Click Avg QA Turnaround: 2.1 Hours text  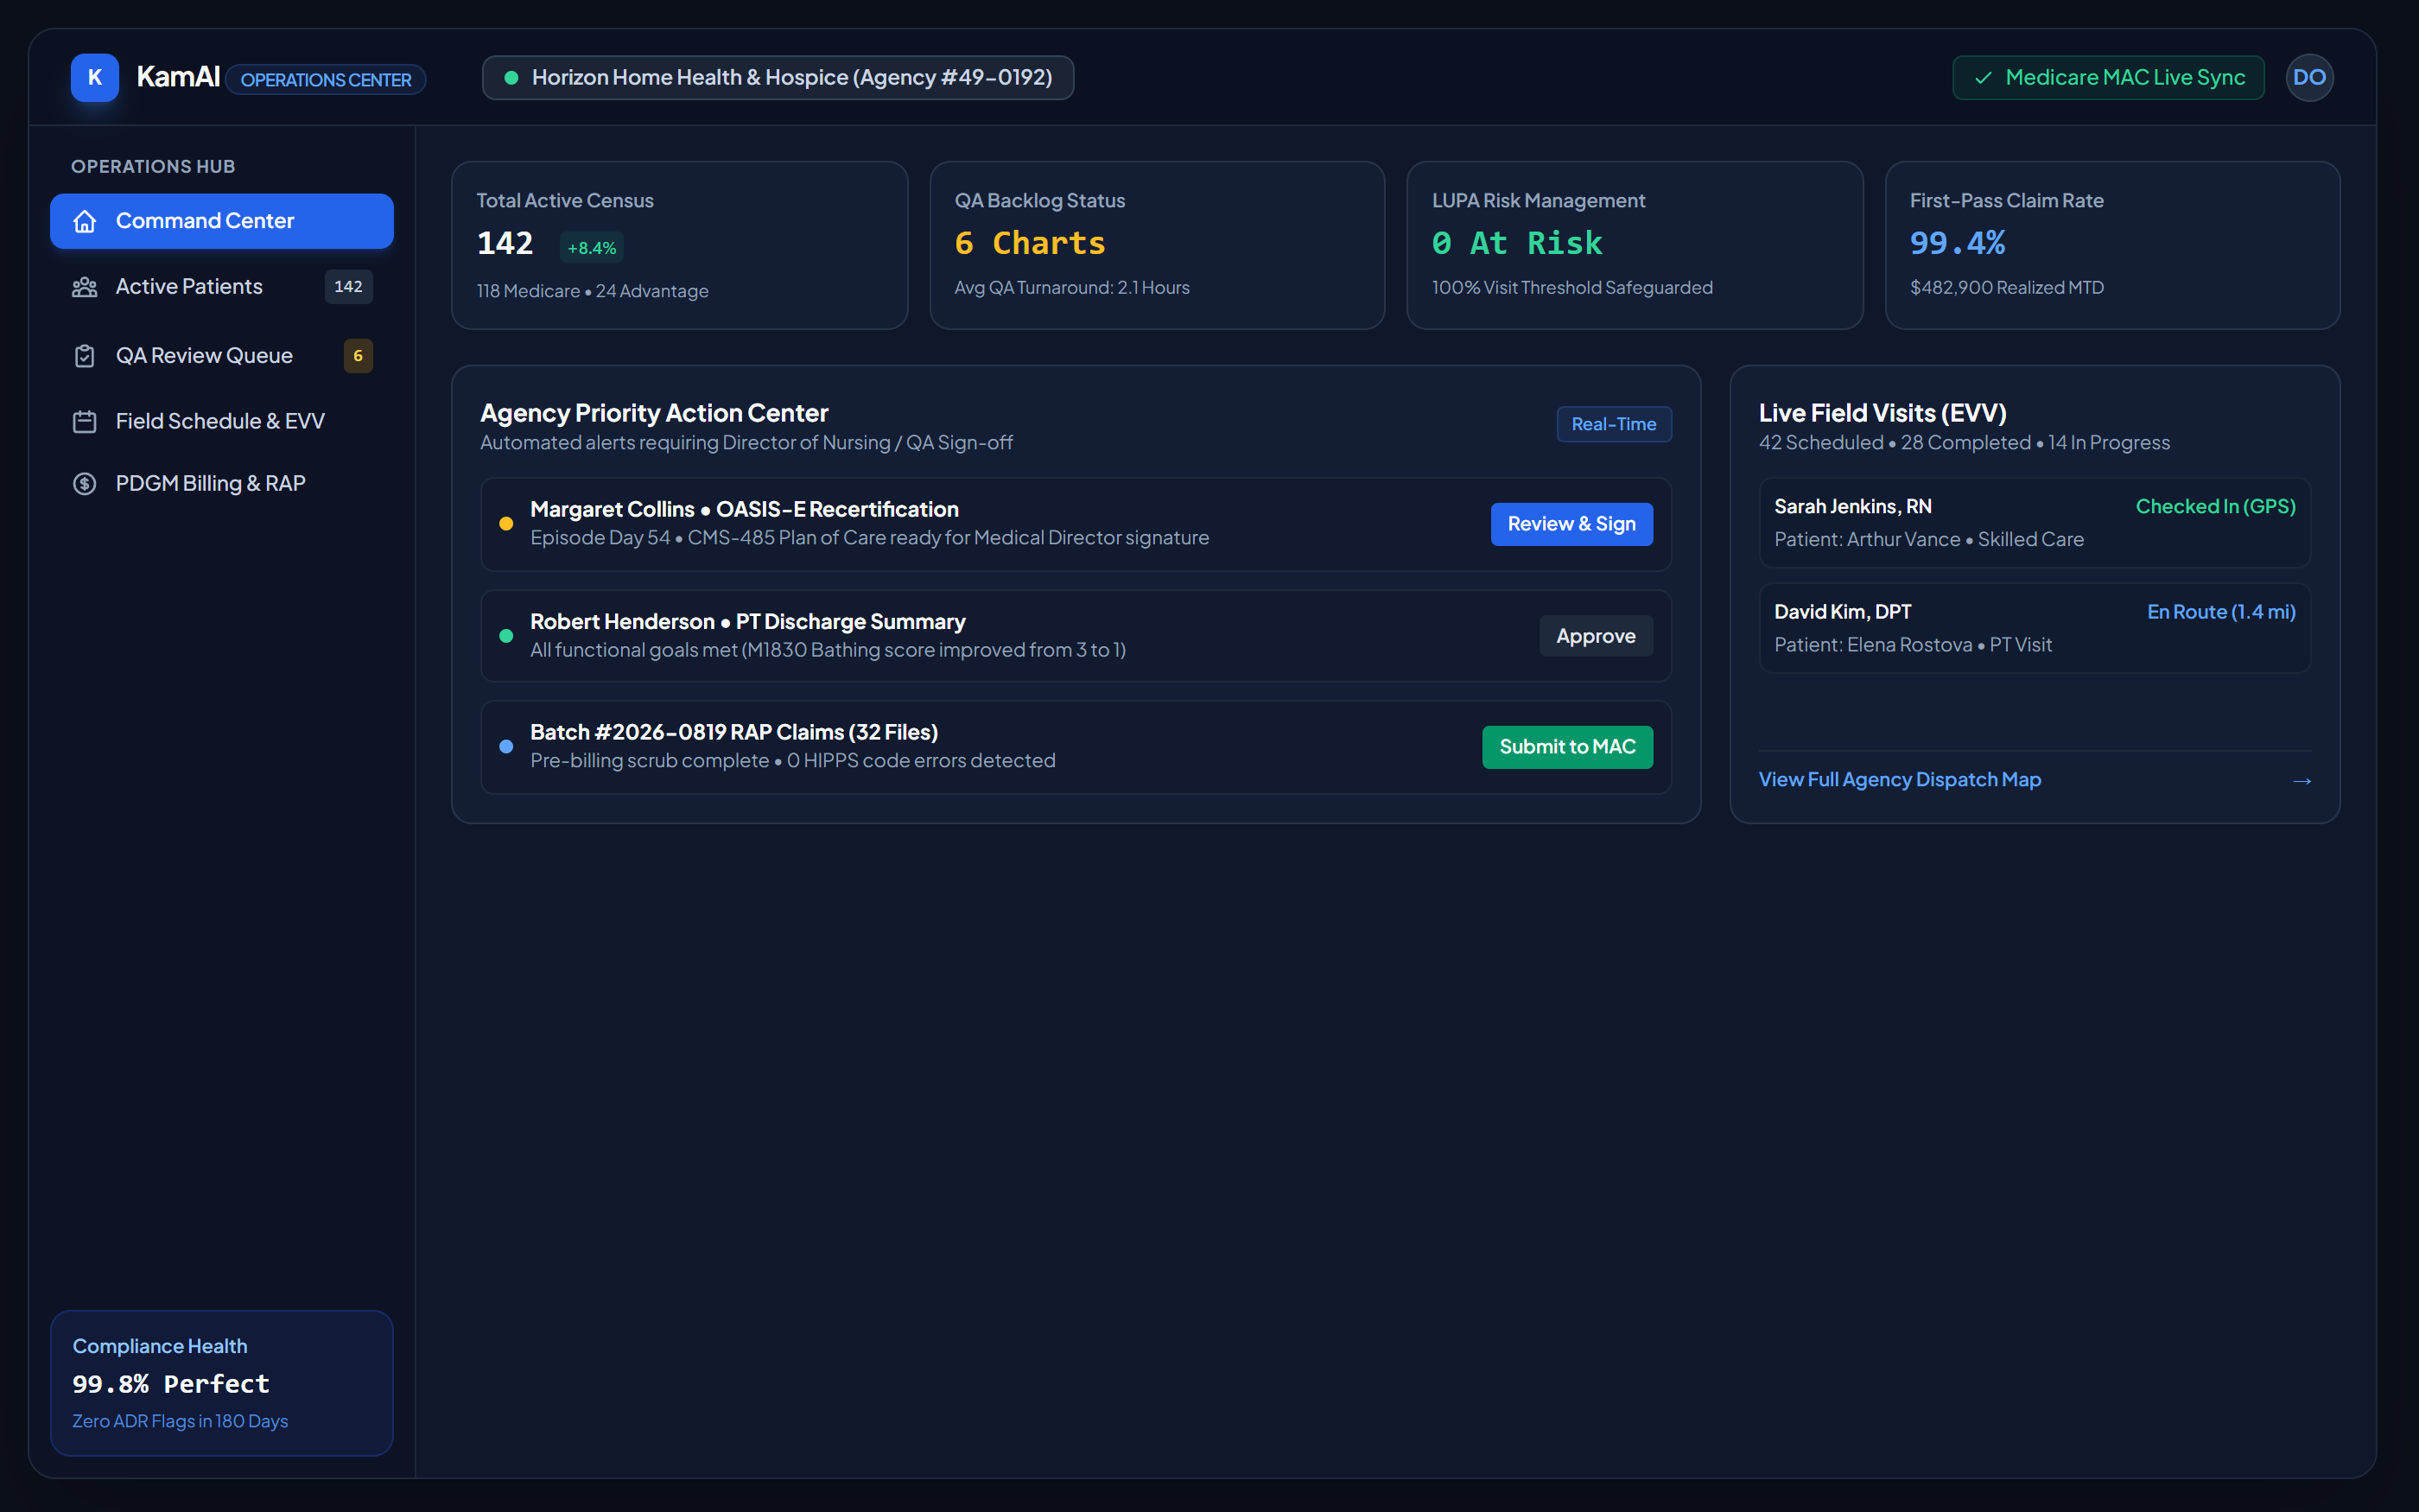coord(1071,288)
